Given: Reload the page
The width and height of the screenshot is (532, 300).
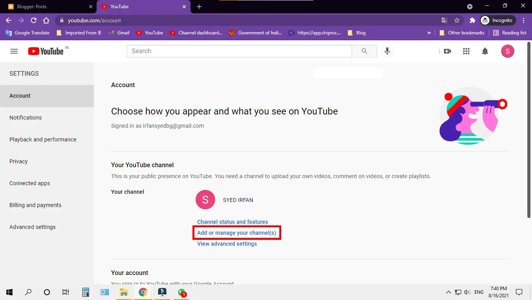Looking at the screenshot, I should point(34,20).
